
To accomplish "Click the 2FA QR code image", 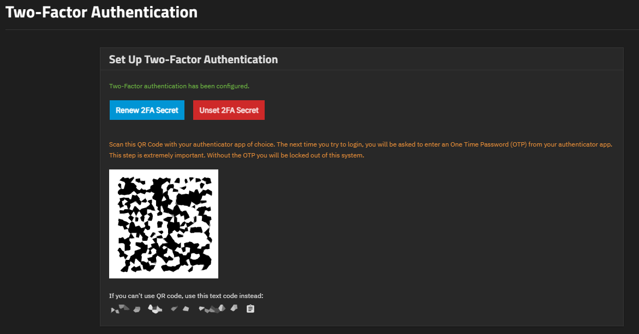I will (163, 224).
